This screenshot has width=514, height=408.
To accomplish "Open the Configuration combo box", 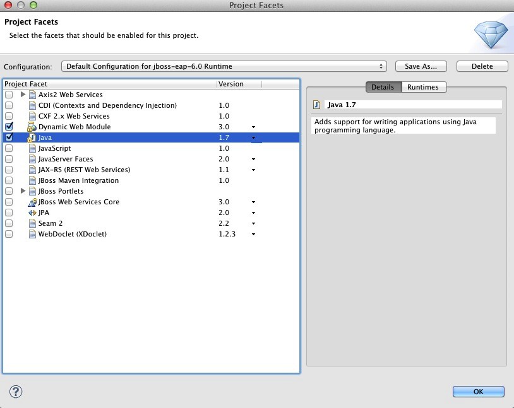I will (224, 66).
